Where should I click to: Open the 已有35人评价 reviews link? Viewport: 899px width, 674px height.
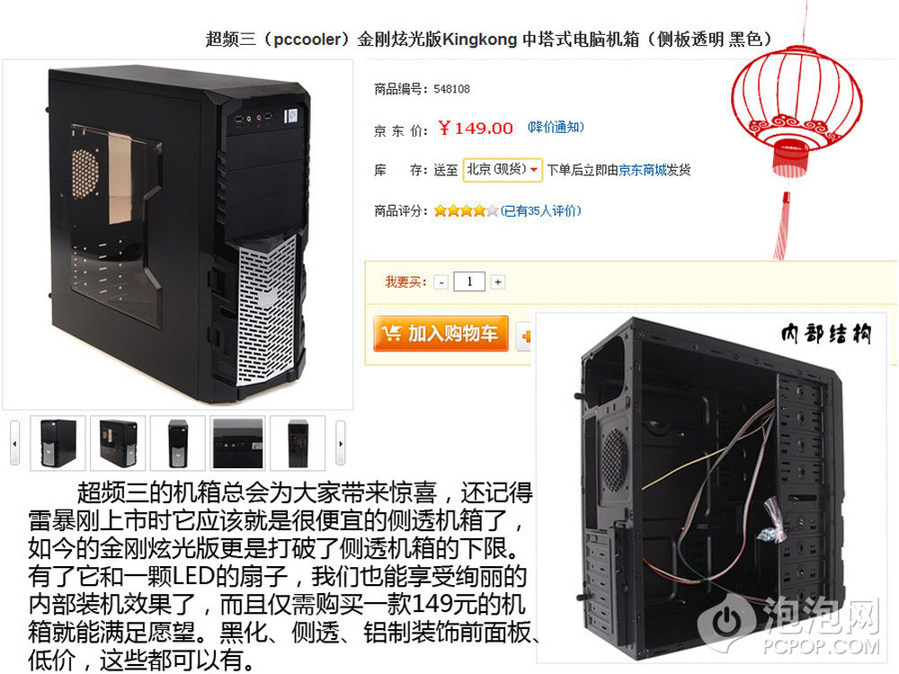[540, 211]
